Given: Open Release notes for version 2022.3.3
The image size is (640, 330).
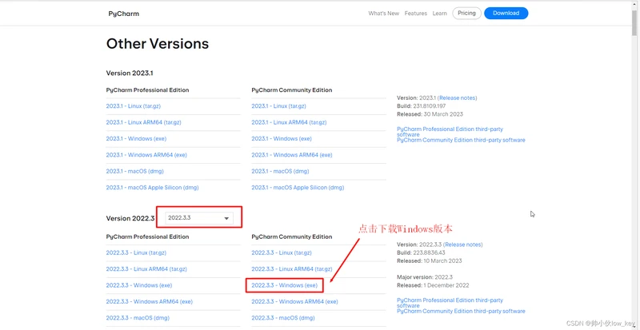Looking at the screenshot, I should (x=463, y=245).
